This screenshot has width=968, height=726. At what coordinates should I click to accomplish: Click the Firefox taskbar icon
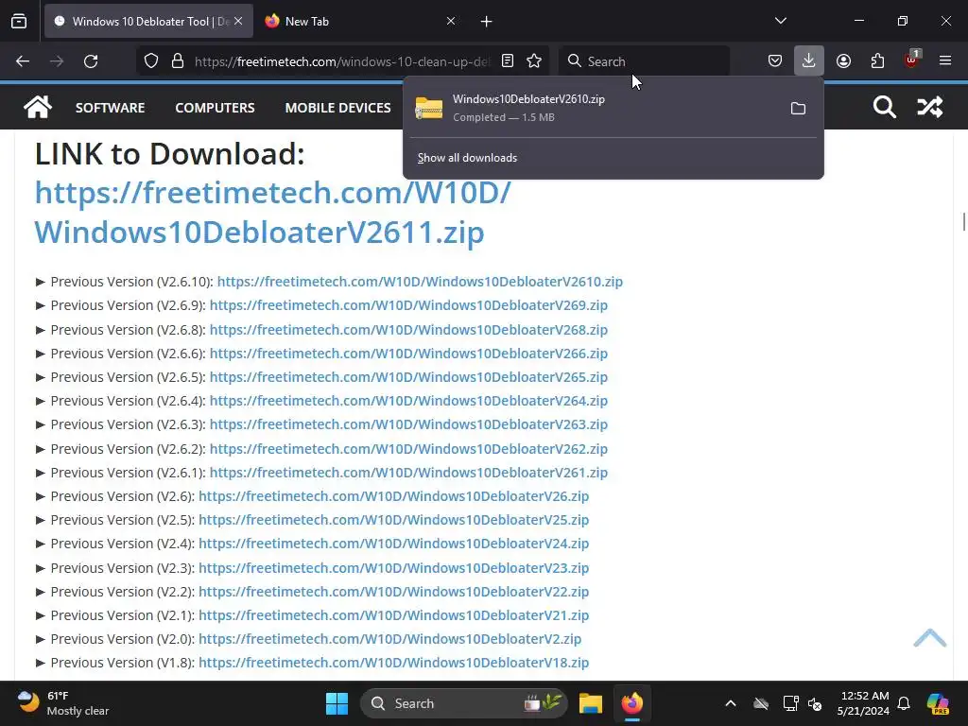pyautogui.click(x=631, y=703)
